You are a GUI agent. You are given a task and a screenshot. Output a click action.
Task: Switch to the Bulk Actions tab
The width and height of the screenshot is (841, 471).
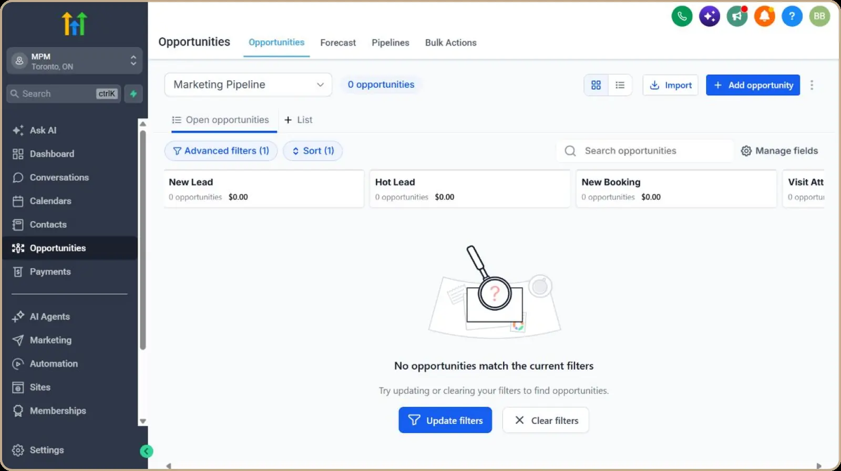click(450, 43)
